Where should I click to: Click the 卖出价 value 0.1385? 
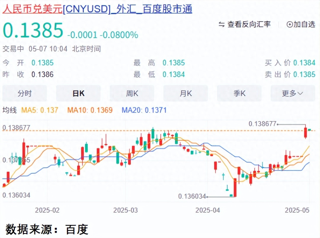tap(304, 74)
